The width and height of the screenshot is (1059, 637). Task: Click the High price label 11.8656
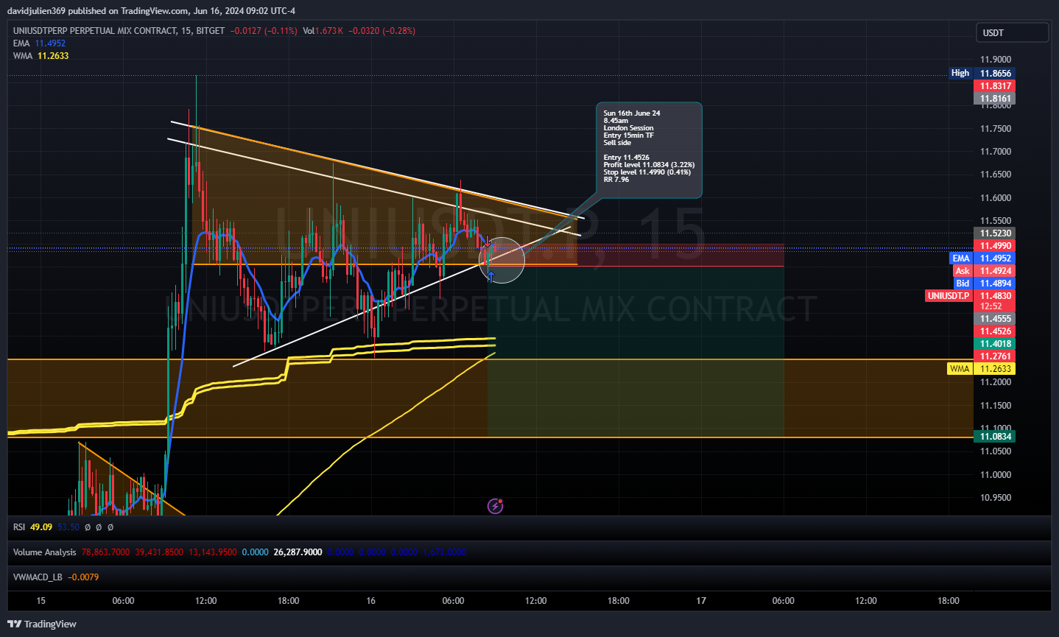(995, 74)
